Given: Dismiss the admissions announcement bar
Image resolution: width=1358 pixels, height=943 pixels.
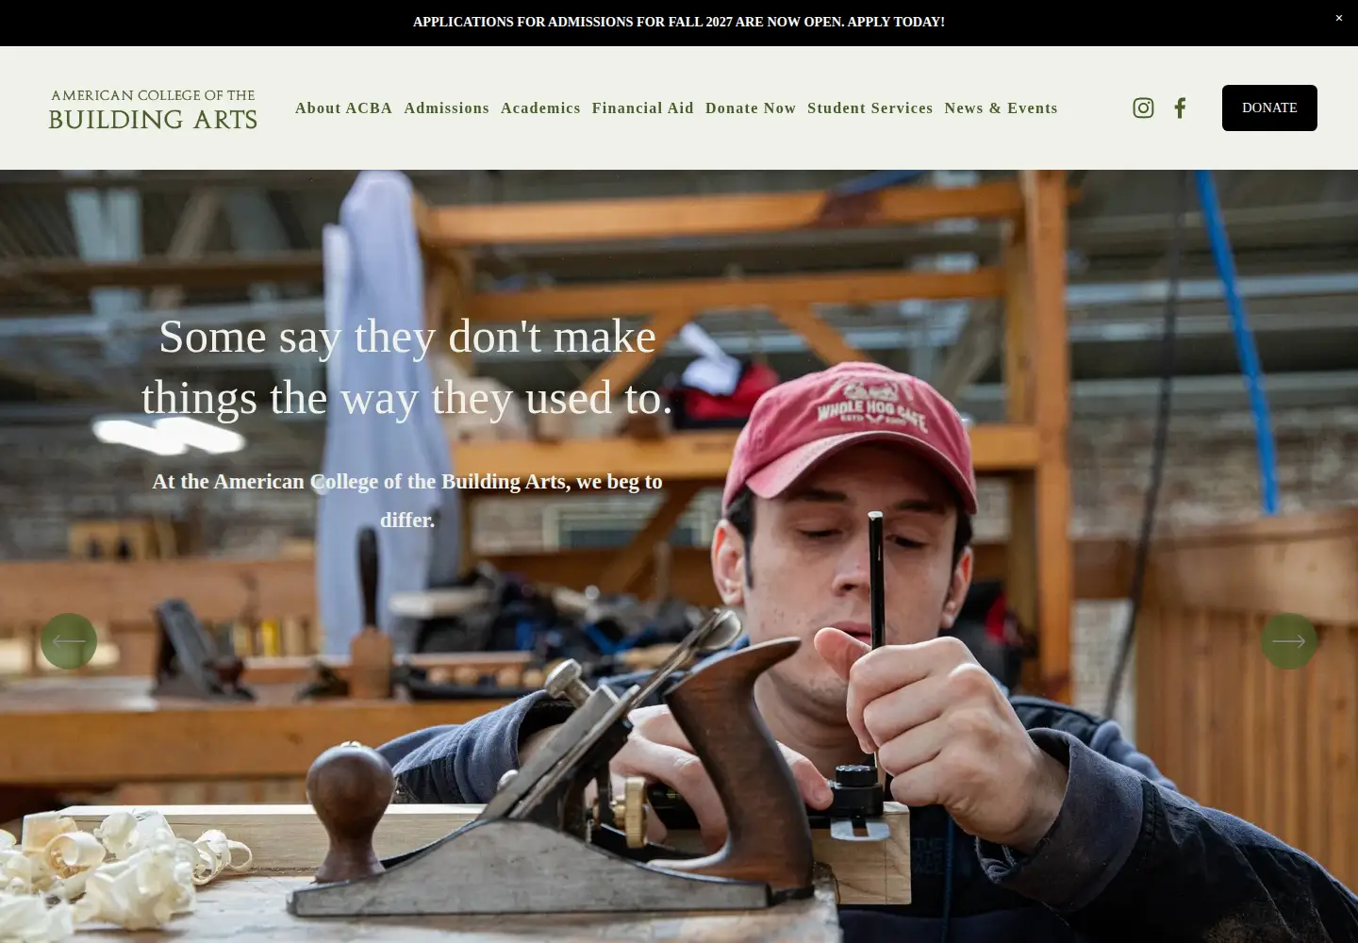Looking at the screenshot, I should coord(1338,18).
